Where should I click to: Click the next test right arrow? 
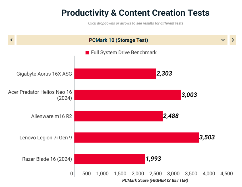click(x=233, y=40)
